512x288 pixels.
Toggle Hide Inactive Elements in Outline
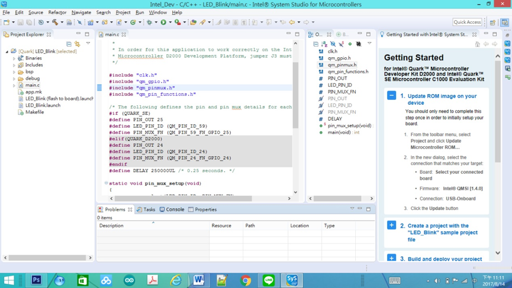click(x=359, y=44)
